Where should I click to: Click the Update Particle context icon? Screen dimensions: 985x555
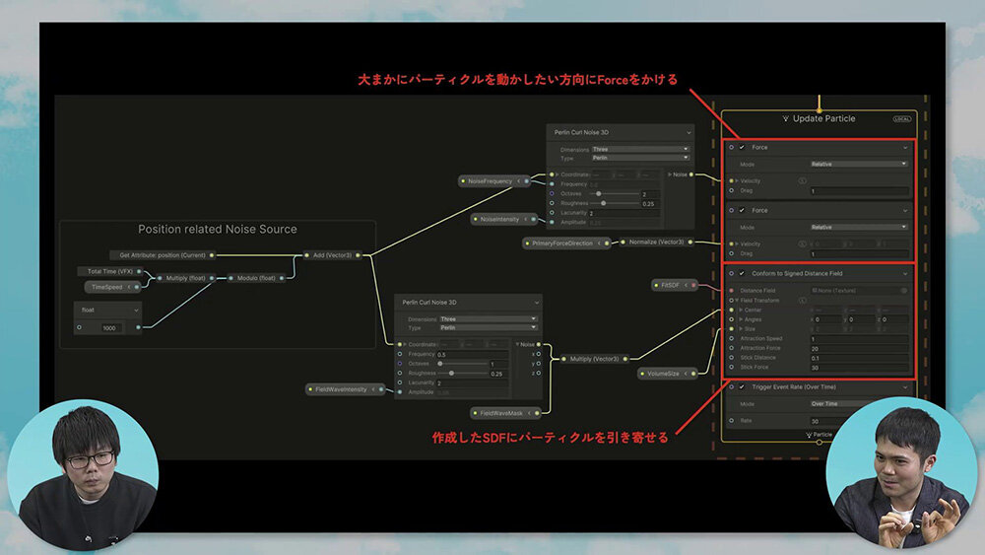point(785,119)
